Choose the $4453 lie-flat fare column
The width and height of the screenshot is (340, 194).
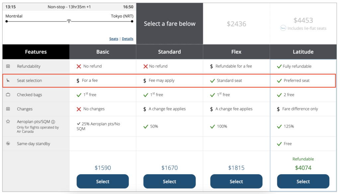point(303,23)
